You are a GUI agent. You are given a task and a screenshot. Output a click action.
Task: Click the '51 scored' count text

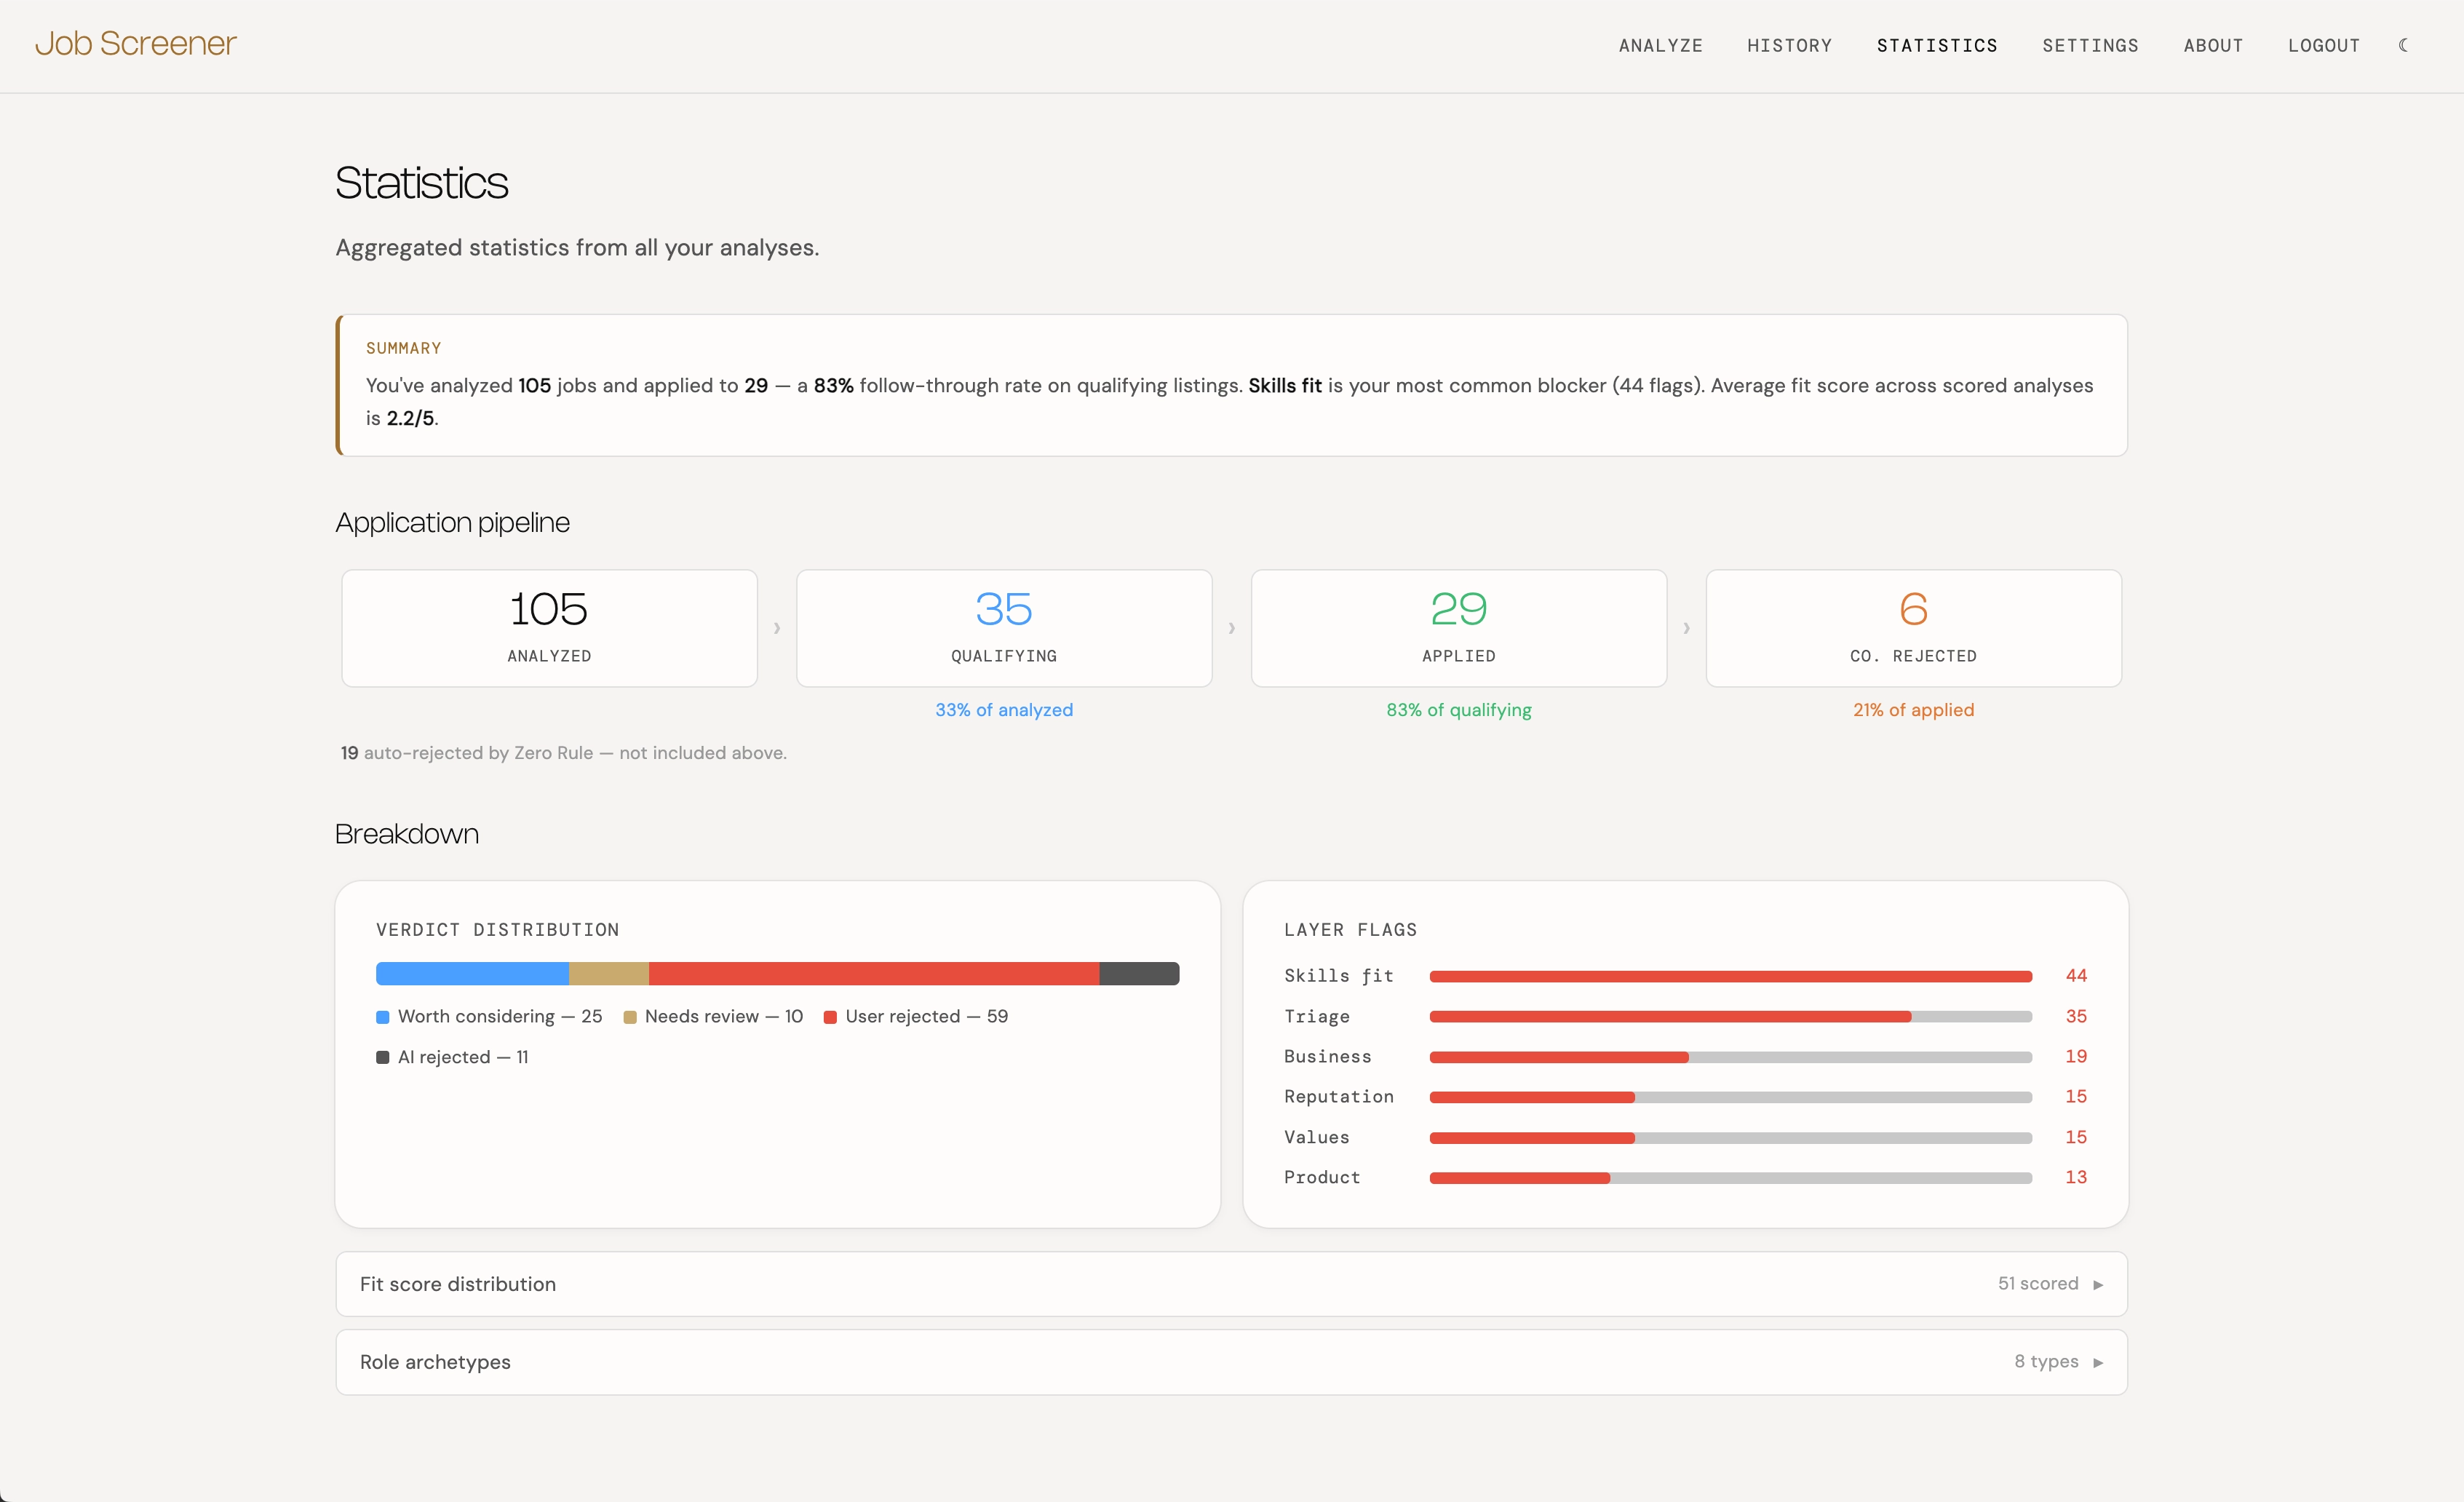click(x=2038, y=1284)
